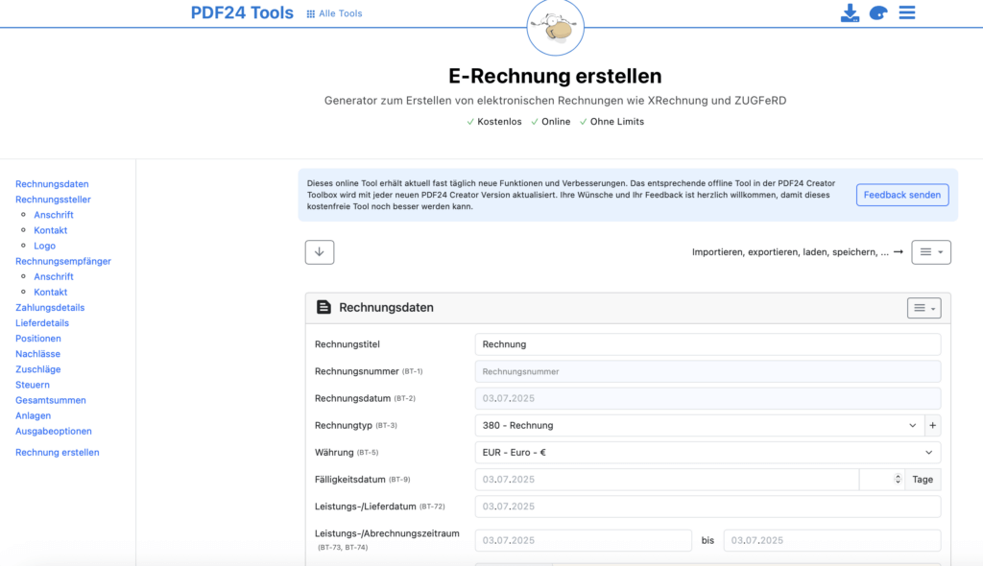Image resolution: width=983 pixels, height=566 pixels.
Task: Click into the Rechnungsnummer input field
Action: (x=707, y=371)
